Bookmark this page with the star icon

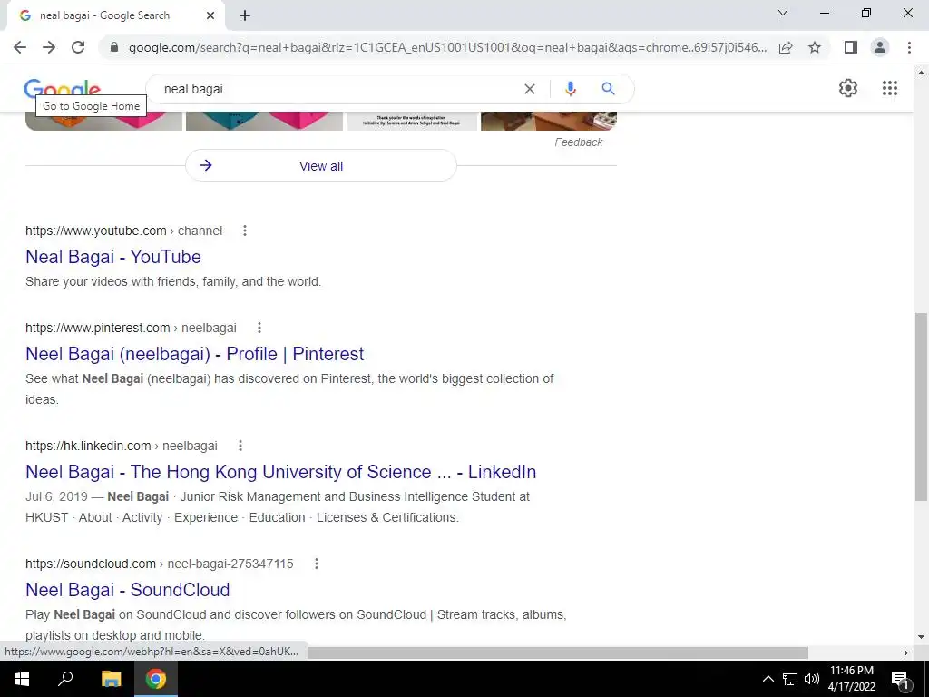click(815, 47)
